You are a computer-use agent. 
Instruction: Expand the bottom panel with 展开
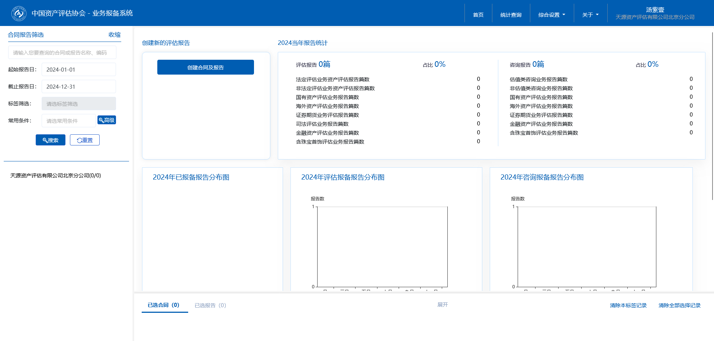click(x=443, y=305)
